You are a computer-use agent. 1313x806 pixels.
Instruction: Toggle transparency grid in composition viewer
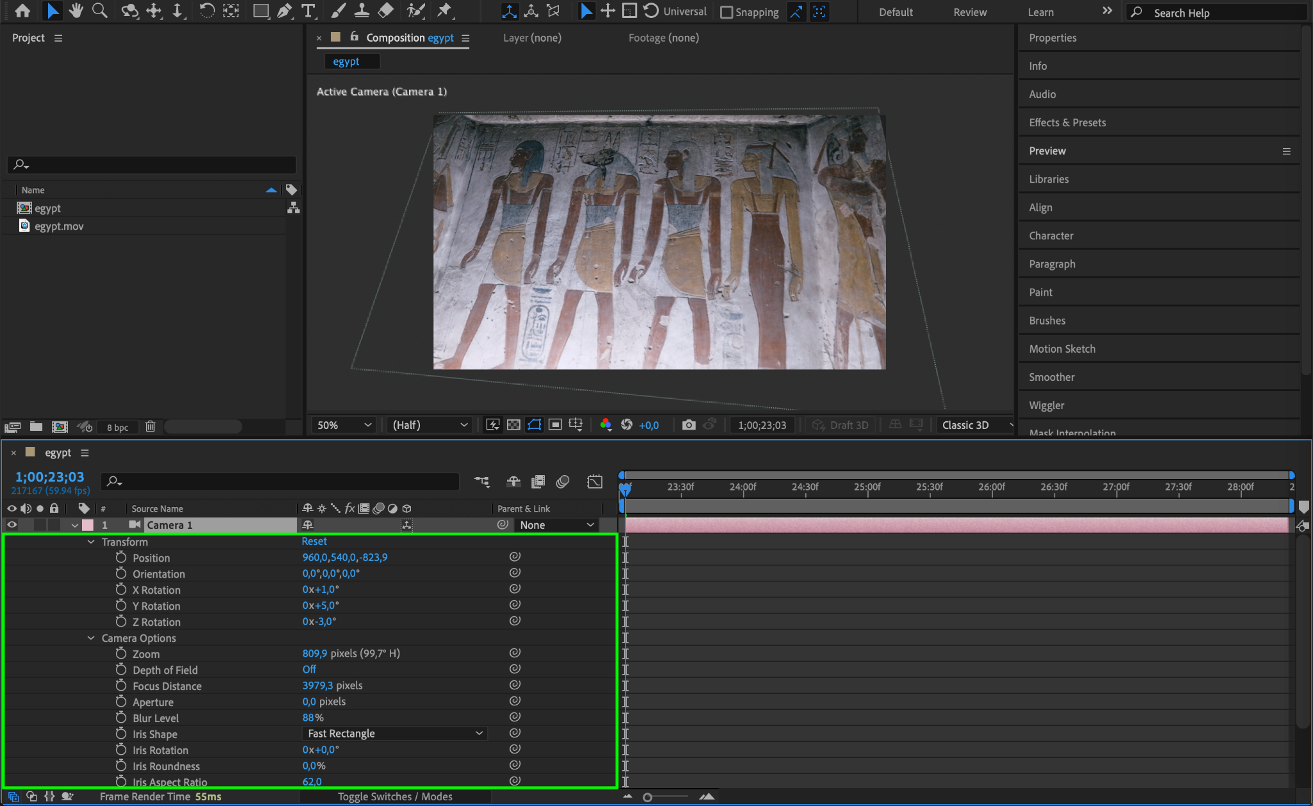tap(514, 424)
